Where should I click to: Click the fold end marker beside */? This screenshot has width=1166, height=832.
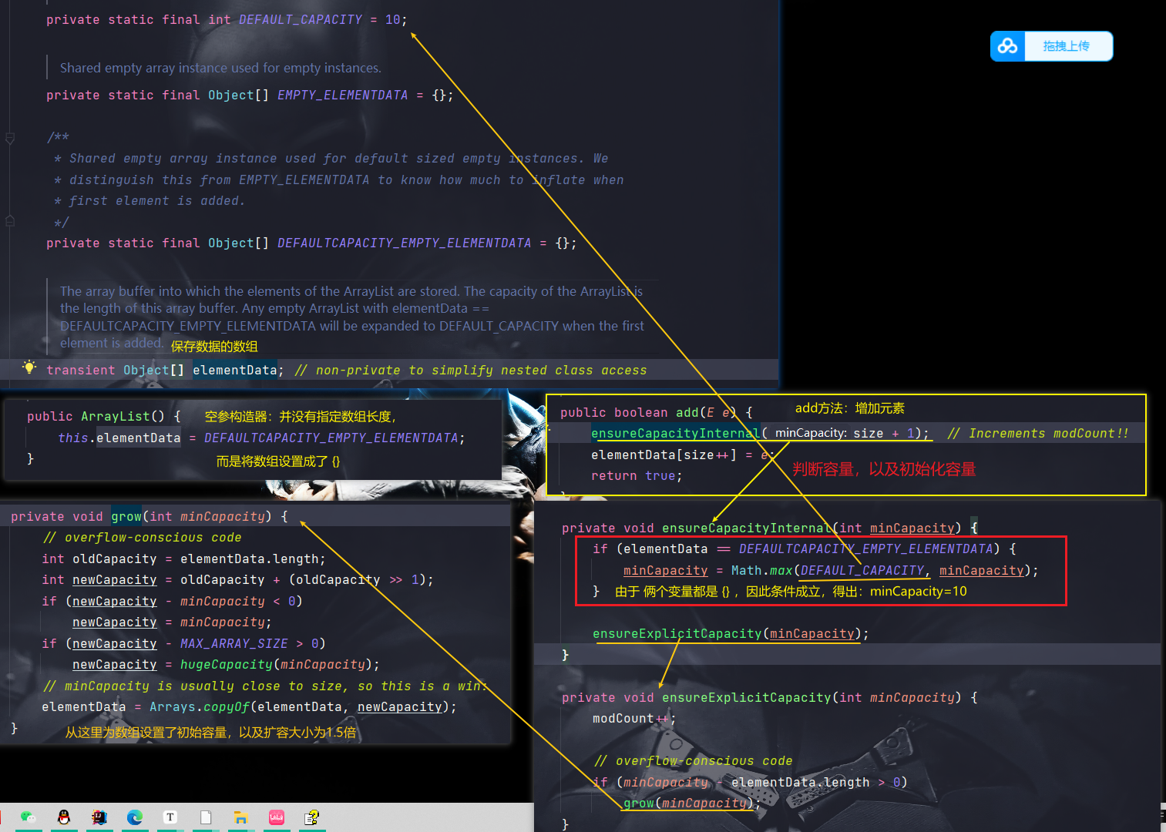(10, 221)
